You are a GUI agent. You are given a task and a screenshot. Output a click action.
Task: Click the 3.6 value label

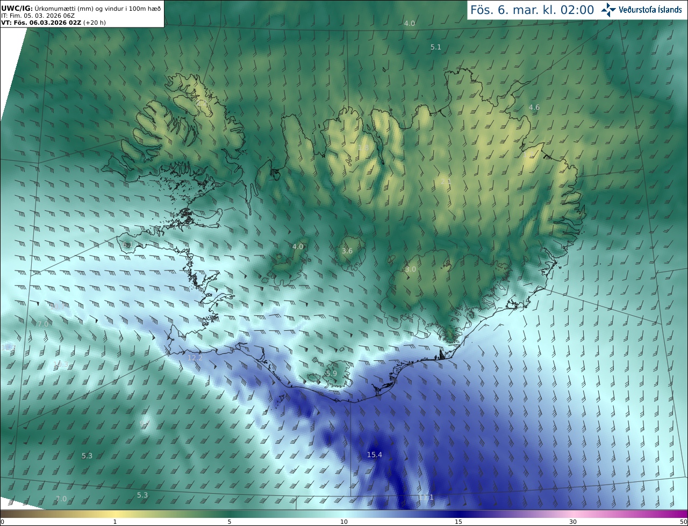pos(347,251)
